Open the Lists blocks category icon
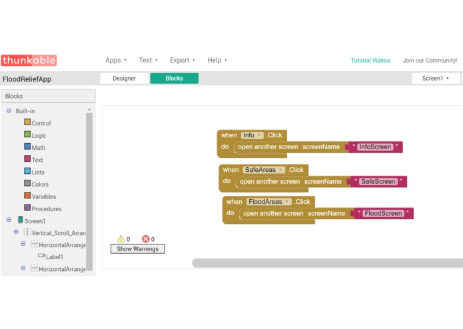 click(x=27, y=171)
